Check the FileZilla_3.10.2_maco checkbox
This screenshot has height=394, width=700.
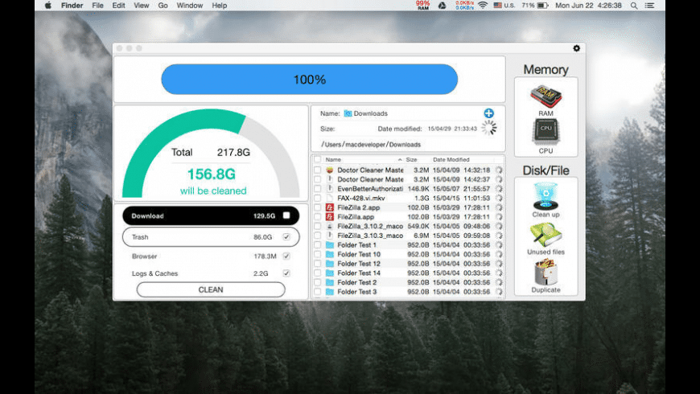pos(317,226)
